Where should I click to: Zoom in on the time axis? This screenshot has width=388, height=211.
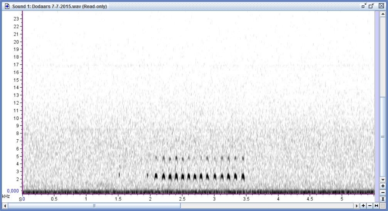[363, 206]
